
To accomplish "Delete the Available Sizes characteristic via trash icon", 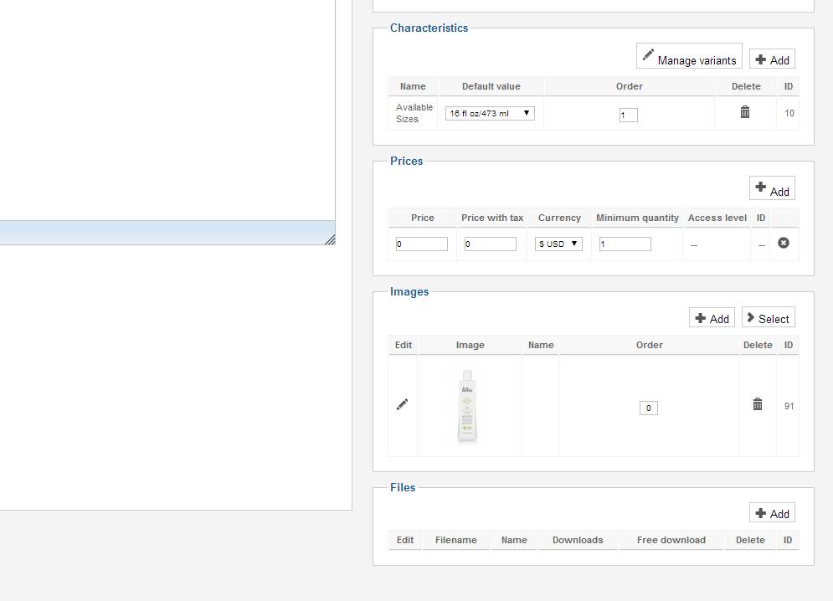I will pos(745,112).
